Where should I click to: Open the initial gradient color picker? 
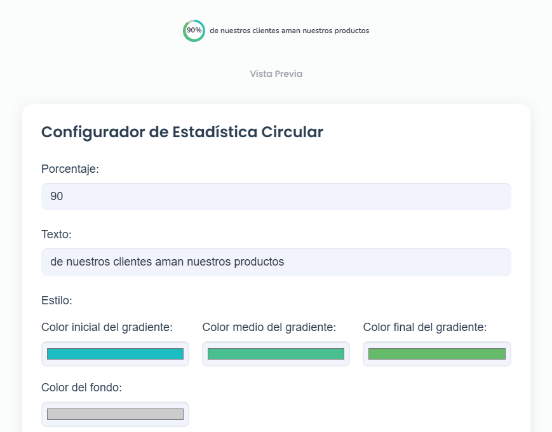pyautogui.click(x=114, y=354)
